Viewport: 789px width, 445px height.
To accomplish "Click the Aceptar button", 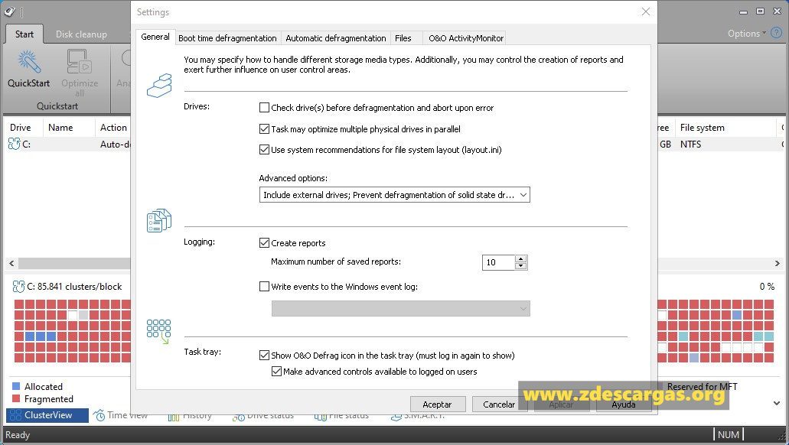I will click(x=437, y=404).
